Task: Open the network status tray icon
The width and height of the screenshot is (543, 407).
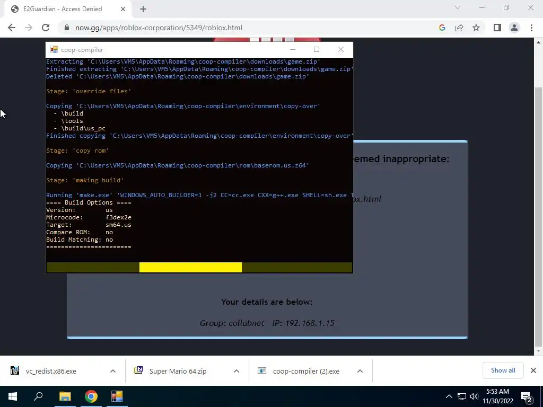Action: pos(462,396)
